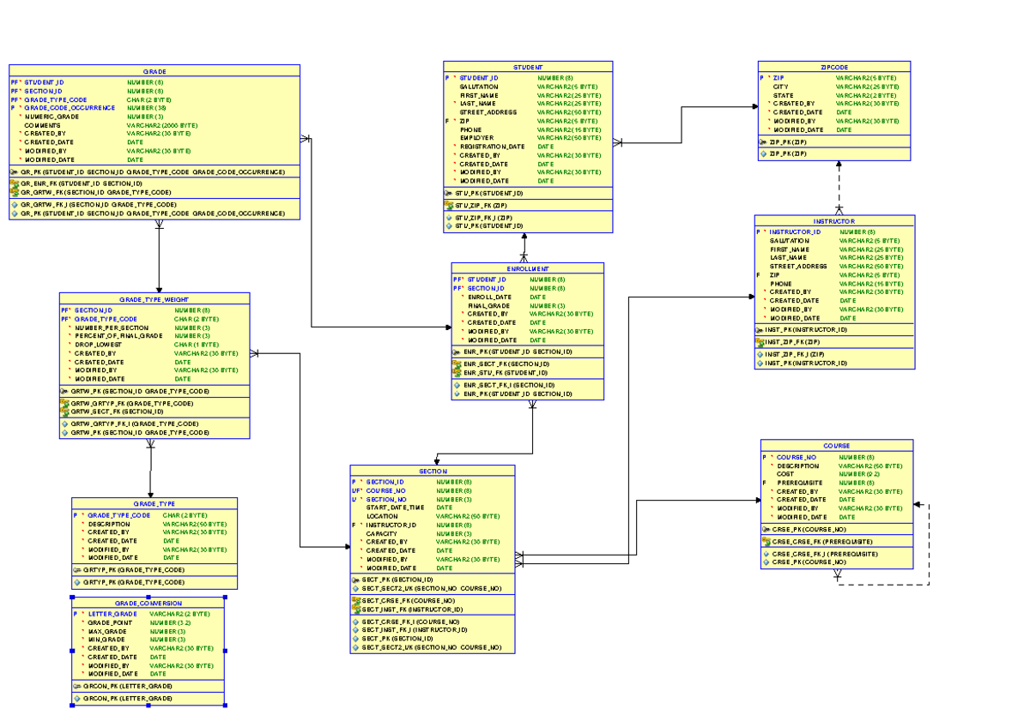Select the COURSE entity header
Viewport: 1030px width, 727px height.
(837, 446)
